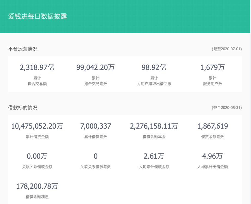251x204 pixels.
Task: Click the 2,276,158.11万 loan balance principal
Action: [154, 126]
